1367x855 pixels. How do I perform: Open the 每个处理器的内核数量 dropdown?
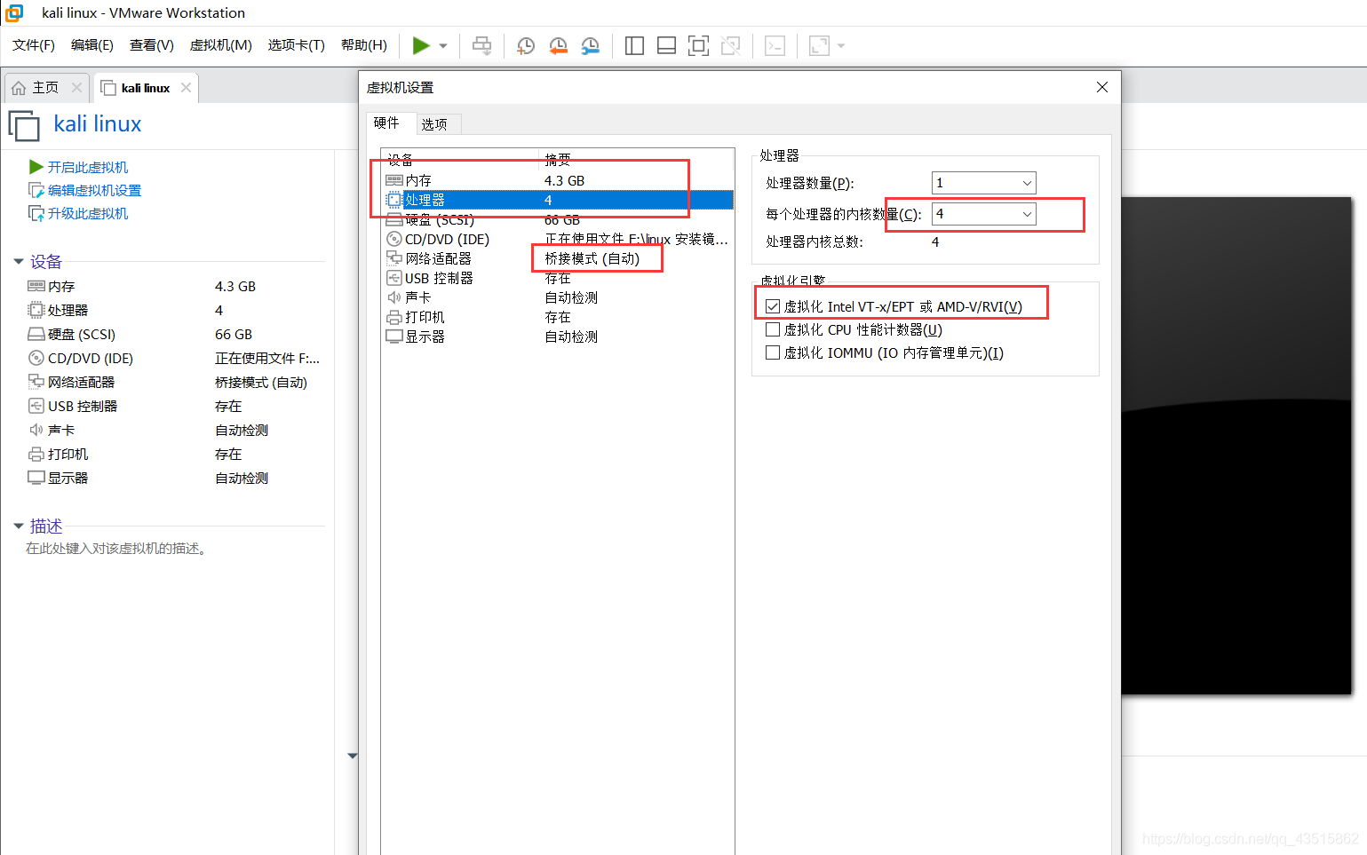point(983,214)
